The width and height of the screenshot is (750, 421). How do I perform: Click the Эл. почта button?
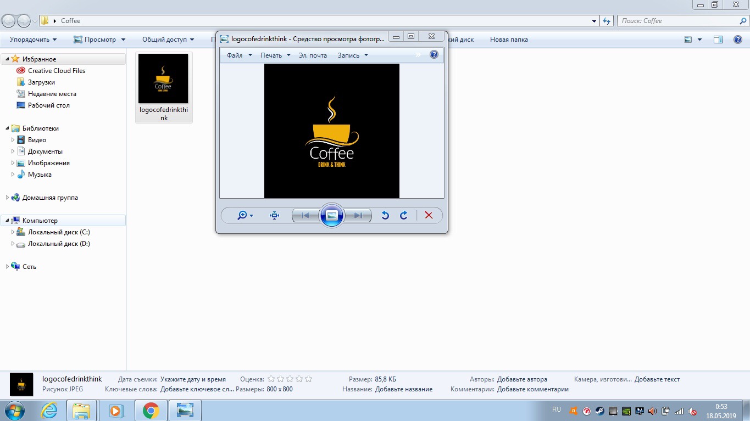(x=313, y=55)
